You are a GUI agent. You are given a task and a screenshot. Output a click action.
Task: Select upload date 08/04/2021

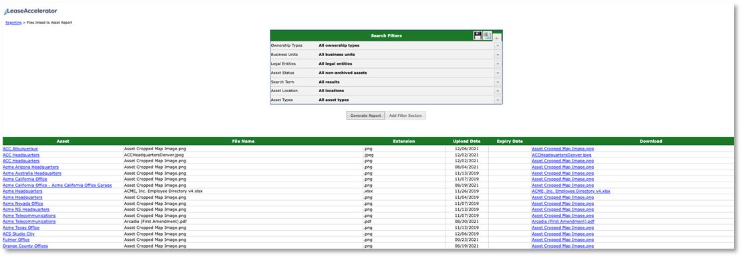tap(467, 167)
